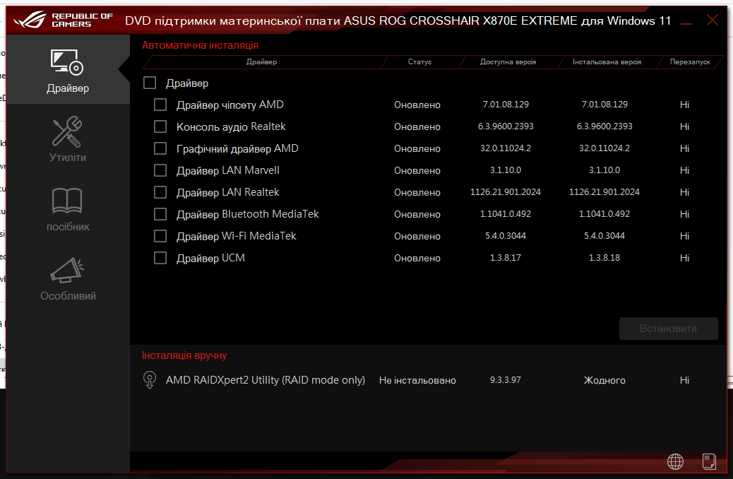Click the Графічний драйвер AMD label
The image size is (733, 479).
click(x=237, y=149)
